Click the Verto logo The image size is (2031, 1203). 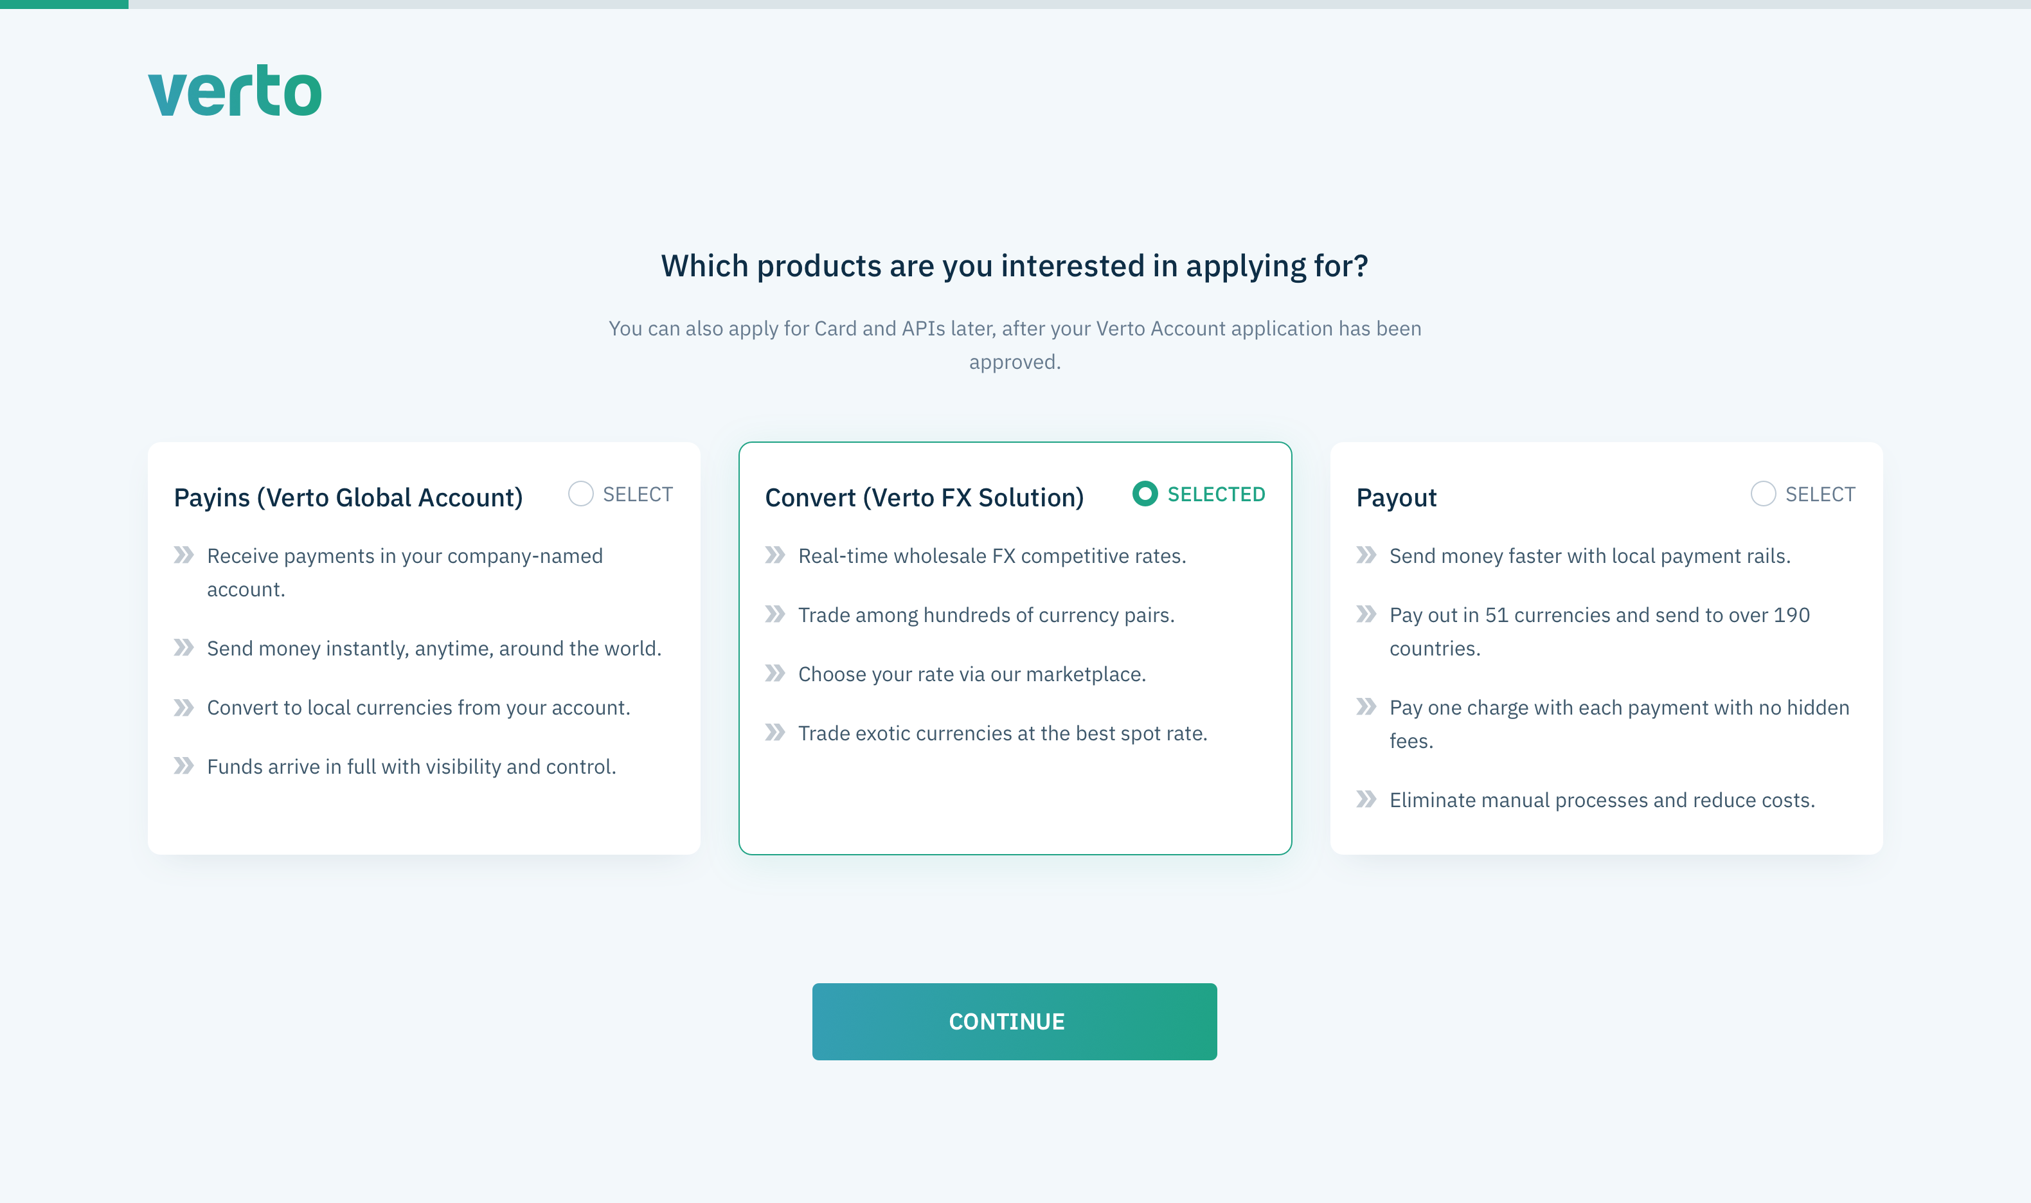[x=235, y=91]
